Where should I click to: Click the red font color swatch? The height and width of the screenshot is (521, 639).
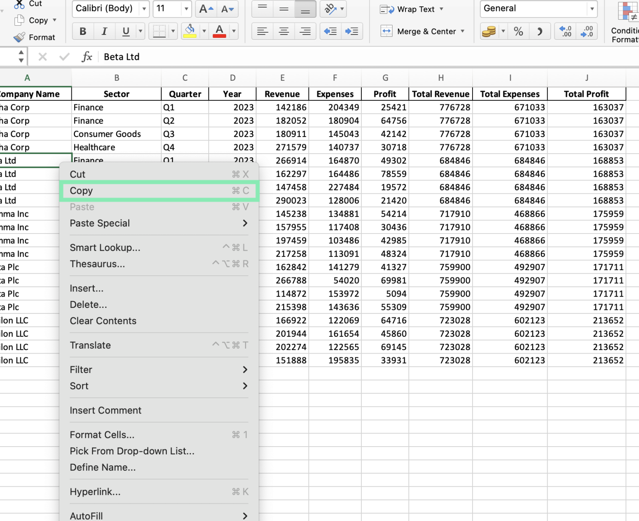coord(220,35)
